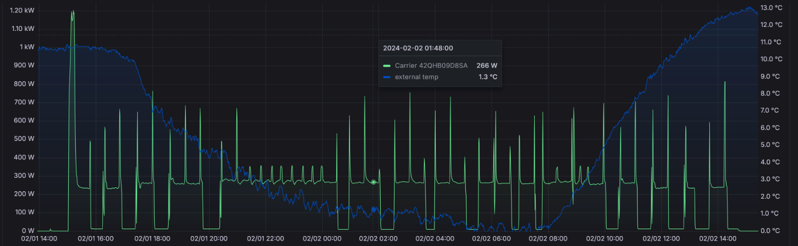Click the 200 W axis label

point(24,194)
